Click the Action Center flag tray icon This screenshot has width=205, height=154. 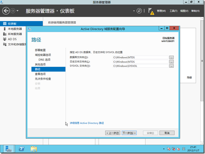tap(168, 149)
